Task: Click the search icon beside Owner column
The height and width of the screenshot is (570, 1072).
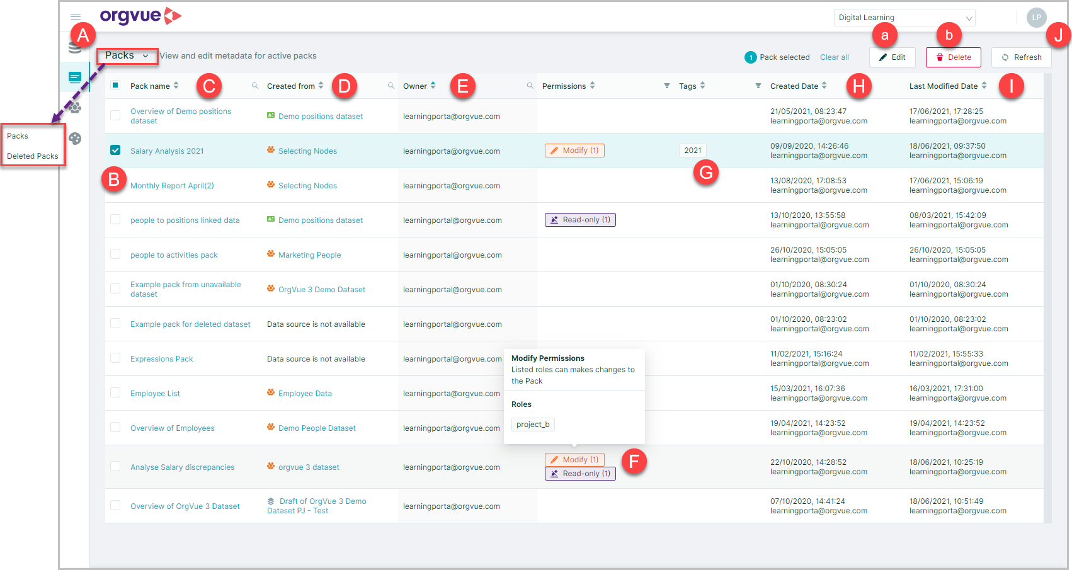Action: pos(530,86)
